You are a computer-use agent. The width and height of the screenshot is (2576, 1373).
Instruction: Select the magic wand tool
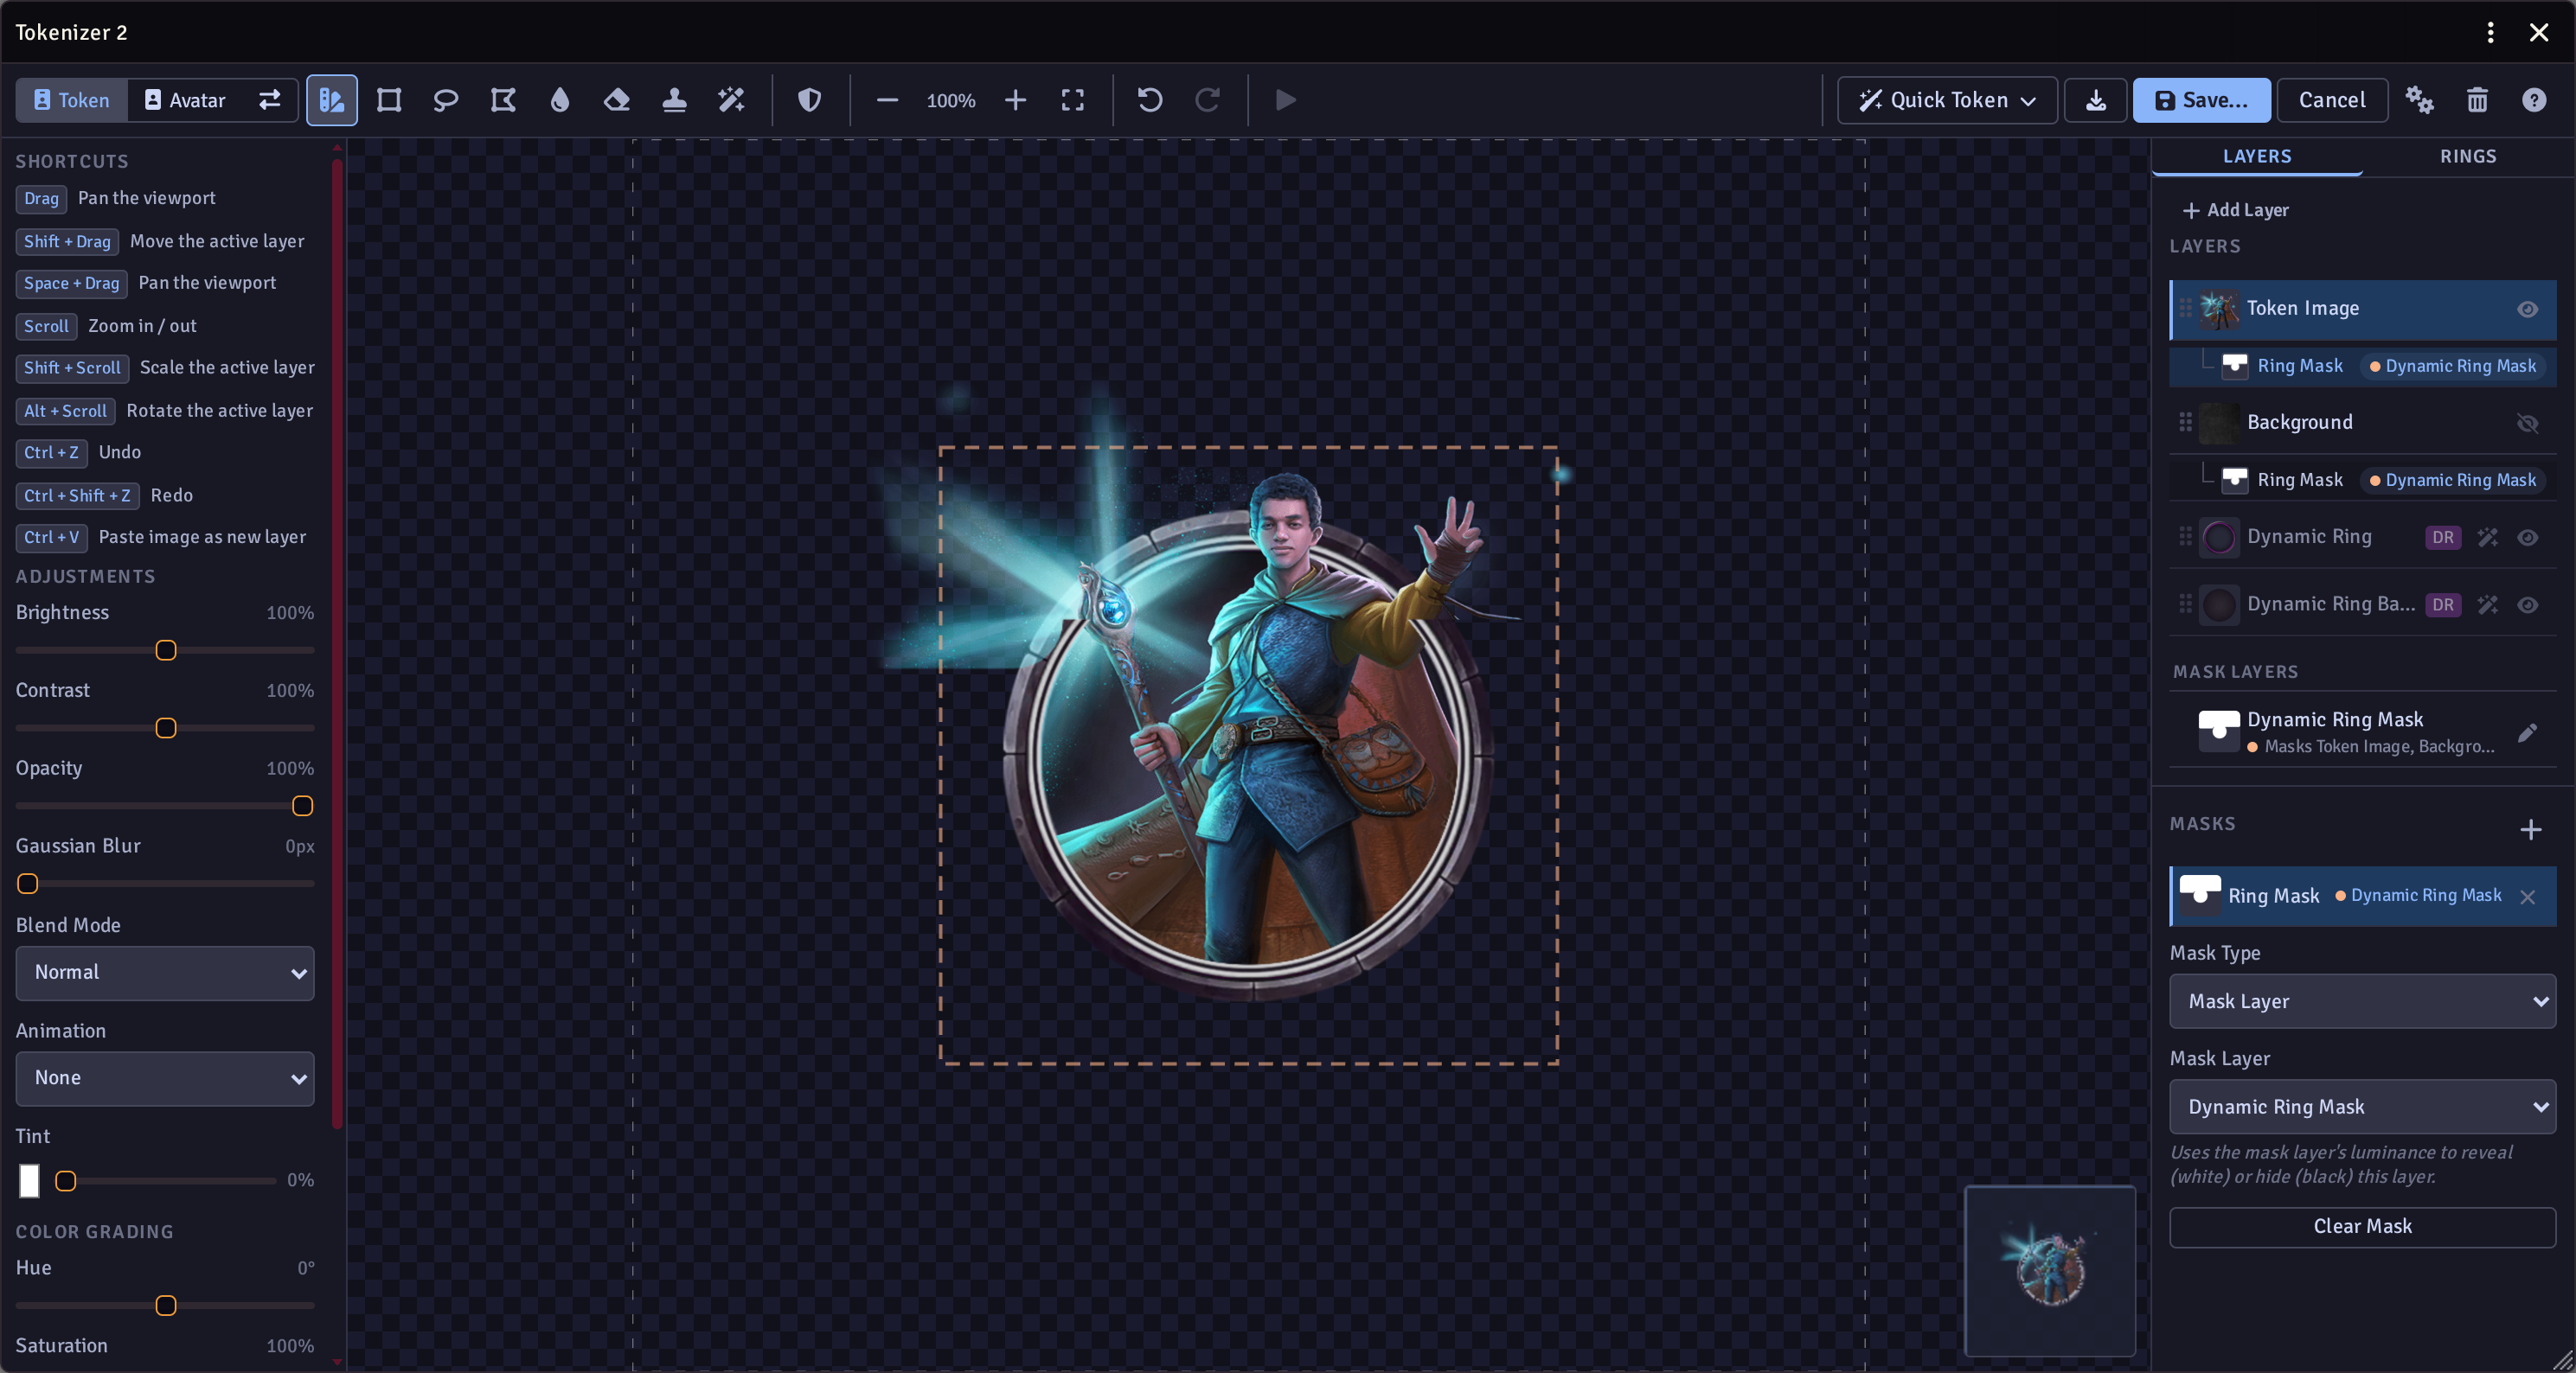tap(731, 100)
